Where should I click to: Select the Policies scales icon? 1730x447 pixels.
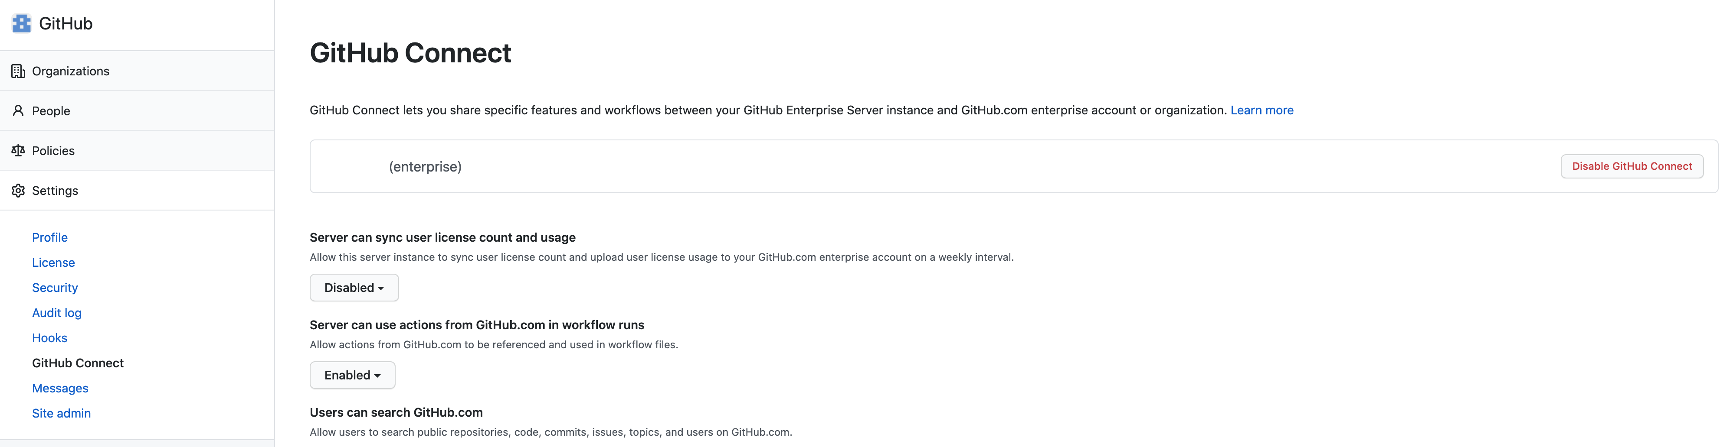click(17, 150)
